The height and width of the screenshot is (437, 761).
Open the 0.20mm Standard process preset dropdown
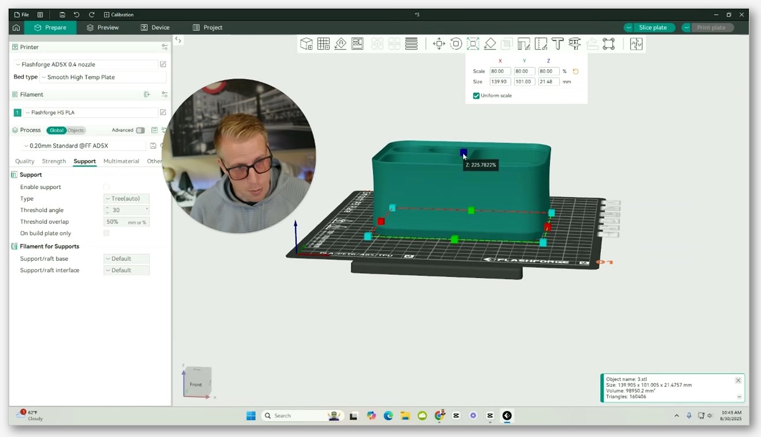pos(84,146)
